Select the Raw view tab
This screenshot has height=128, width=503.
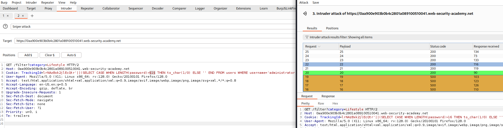(x=321, y=103)
